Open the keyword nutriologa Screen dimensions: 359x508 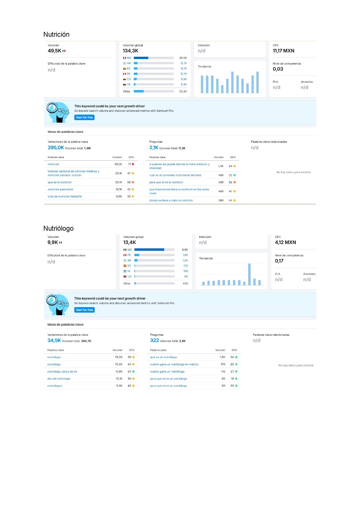(x=54, y=357)
